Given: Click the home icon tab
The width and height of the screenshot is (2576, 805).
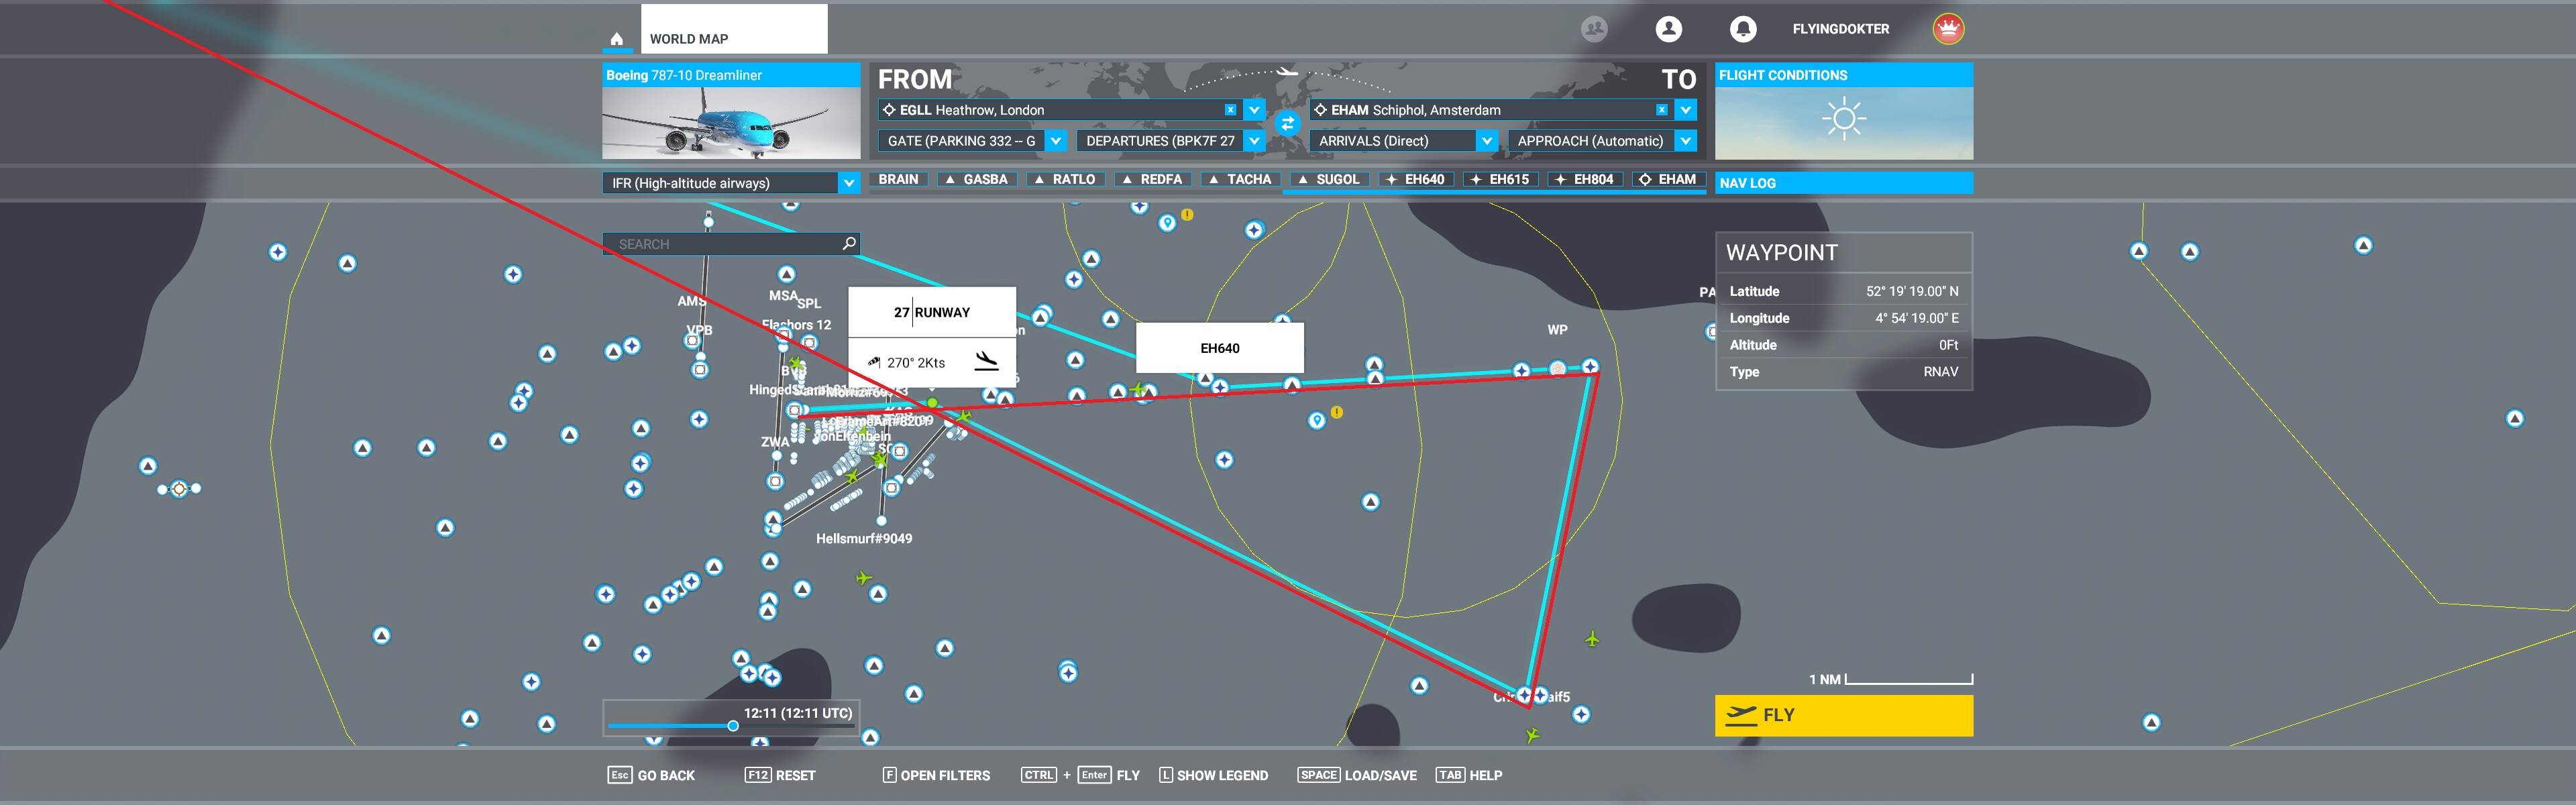Looking at the screenshot, I should 617,39.
